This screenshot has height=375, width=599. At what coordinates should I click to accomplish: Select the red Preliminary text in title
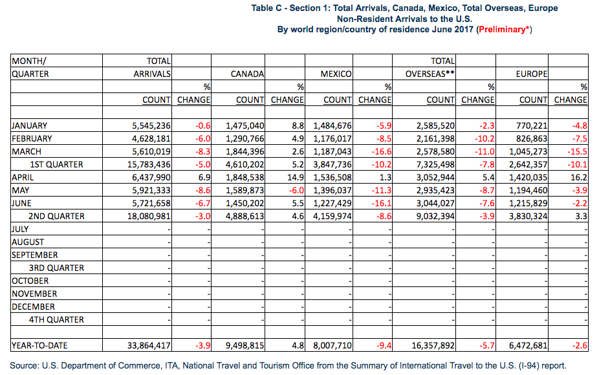503,30
